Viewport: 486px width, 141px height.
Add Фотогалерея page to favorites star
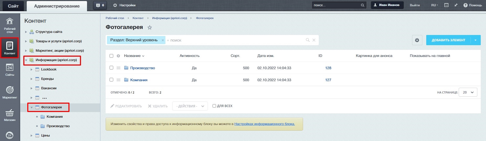[x=150, y=27]
